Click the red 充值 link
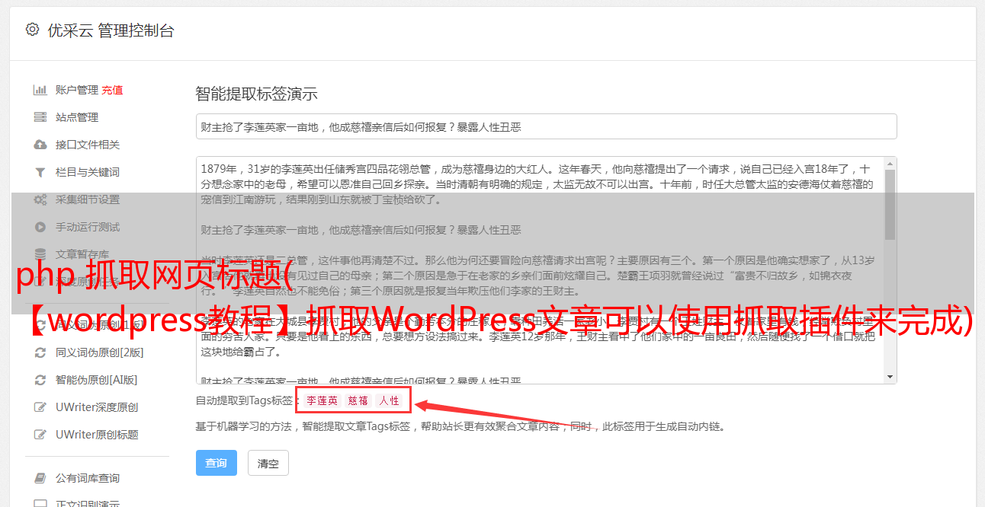This screenshot has height=507, width=985. [112, 90]
